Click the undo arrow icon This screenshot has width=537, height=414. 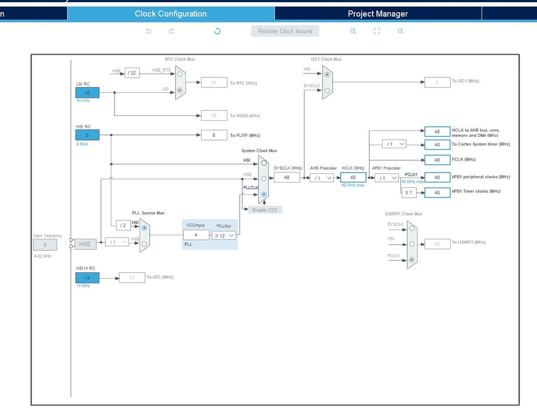148,31
